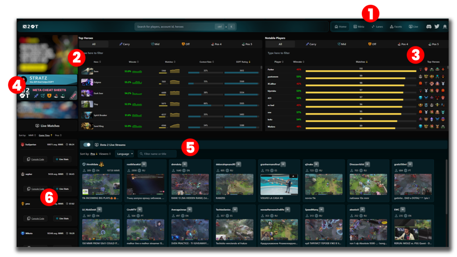
Task: Select the Carry tab under Top Heroes
Action: (x=125, y=44)
